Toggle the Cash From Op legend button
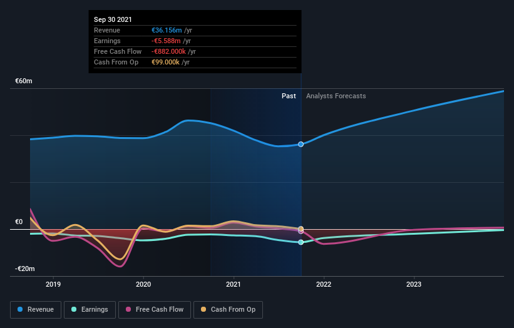The image size is (514, 328). (228, 310)
